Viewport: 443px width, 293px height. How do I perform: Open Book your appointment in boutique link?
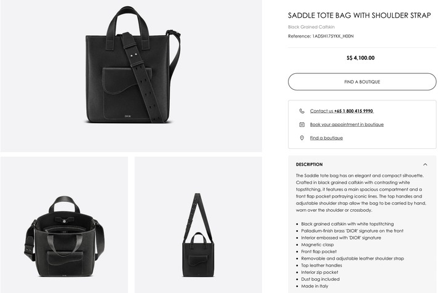point(346,124)
